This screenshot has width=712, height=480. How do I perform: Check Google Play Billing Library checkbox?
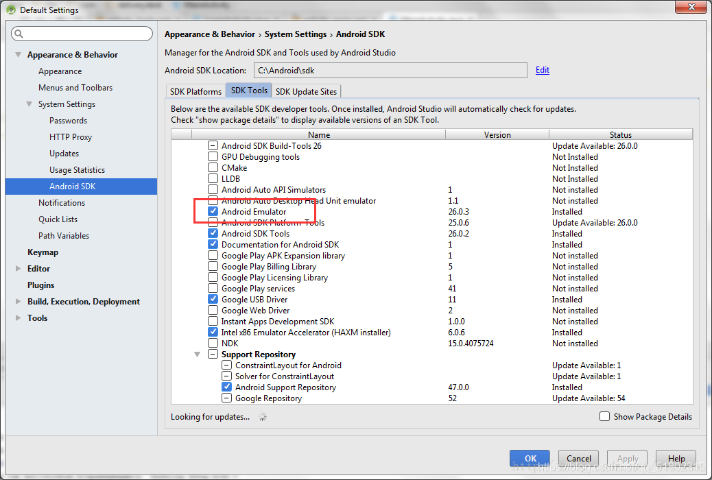tap(213, 266)
